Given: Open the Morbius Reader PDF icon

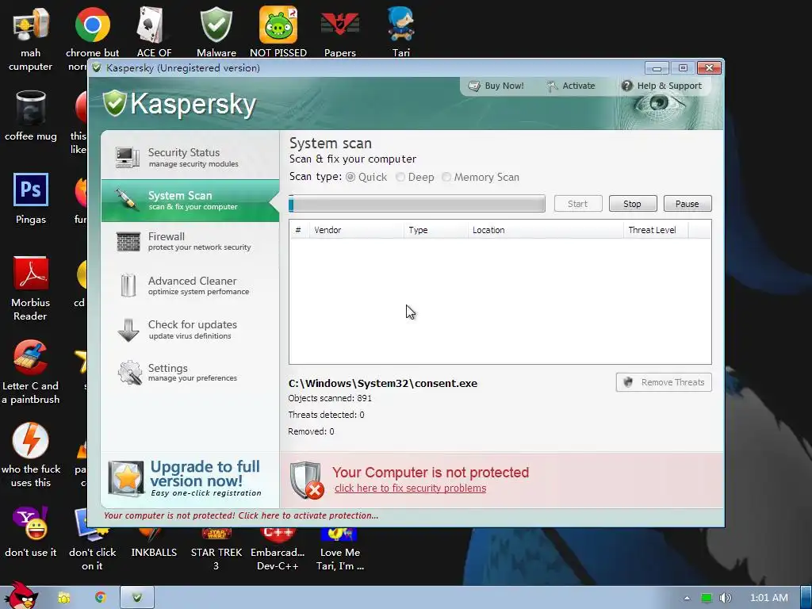Looking at the screenshot, I should (x=31, y=274).
